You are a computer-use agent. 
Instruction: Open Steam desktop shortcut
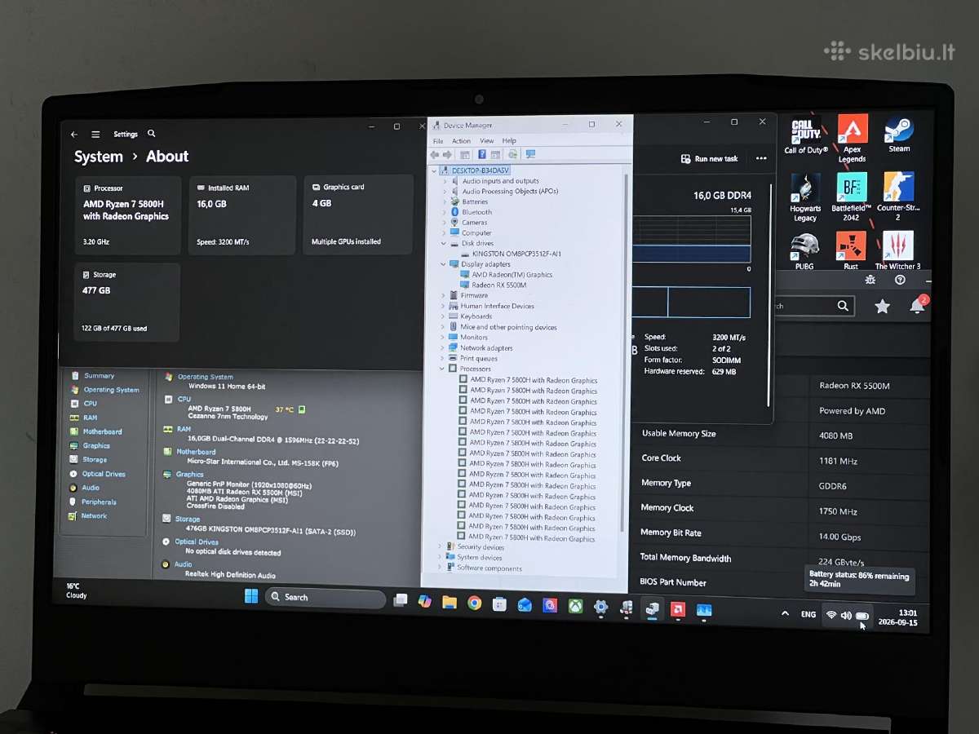[x=899, y=135]
